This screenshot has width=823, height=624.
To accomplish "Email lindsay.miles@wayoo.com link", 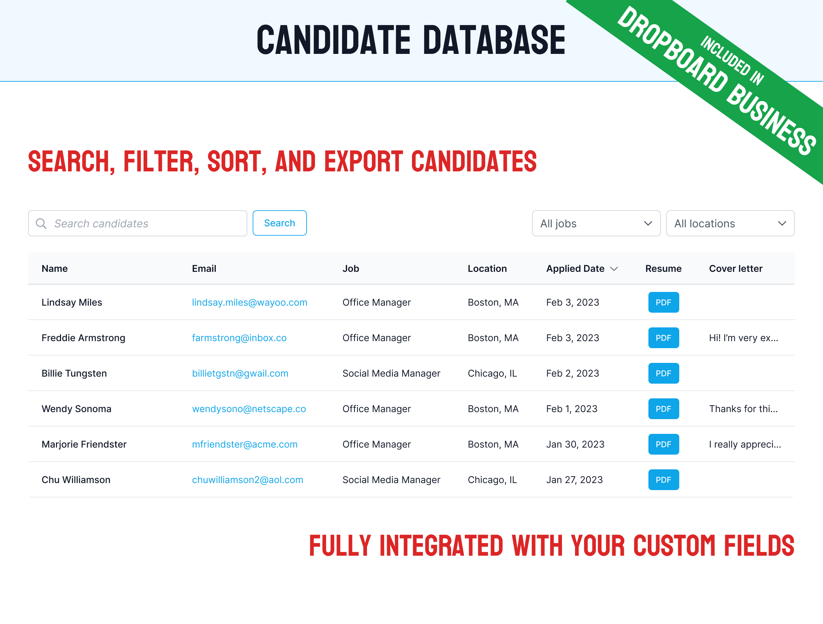I will [249, 303].
